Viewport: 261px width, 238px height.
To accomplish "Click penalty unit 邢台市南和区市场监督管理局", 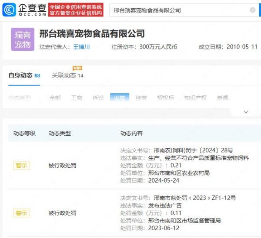I will pyautogui.click(x=184, y=221).
